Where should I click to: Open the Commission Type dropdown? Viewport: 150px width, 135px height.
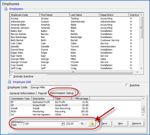pos(63,123)
